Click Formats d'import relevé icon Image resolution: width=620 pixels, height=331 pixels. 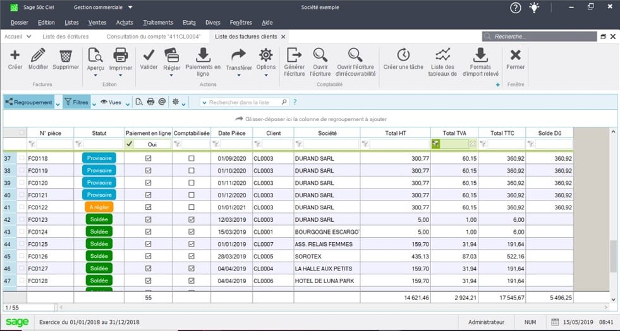(480, 55)
